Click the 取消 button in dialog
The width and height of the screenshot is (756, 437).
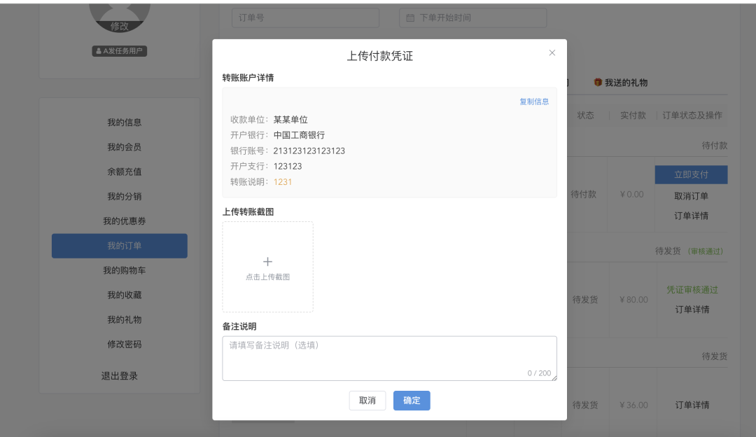click(x=367, y=401)
